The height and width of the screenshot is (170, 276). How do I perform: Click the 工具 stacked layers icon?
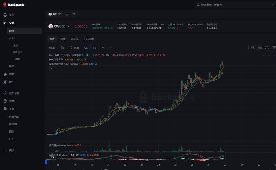5,109
